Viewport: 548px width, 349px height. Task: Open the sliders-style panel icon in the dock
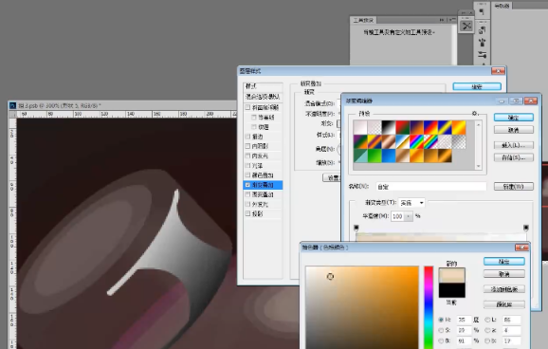point(482,55)
